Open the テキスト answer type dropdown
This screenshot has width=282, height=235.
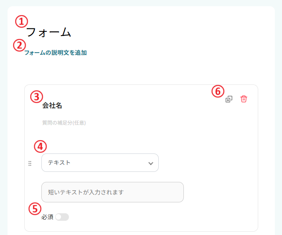pos(100,163)
